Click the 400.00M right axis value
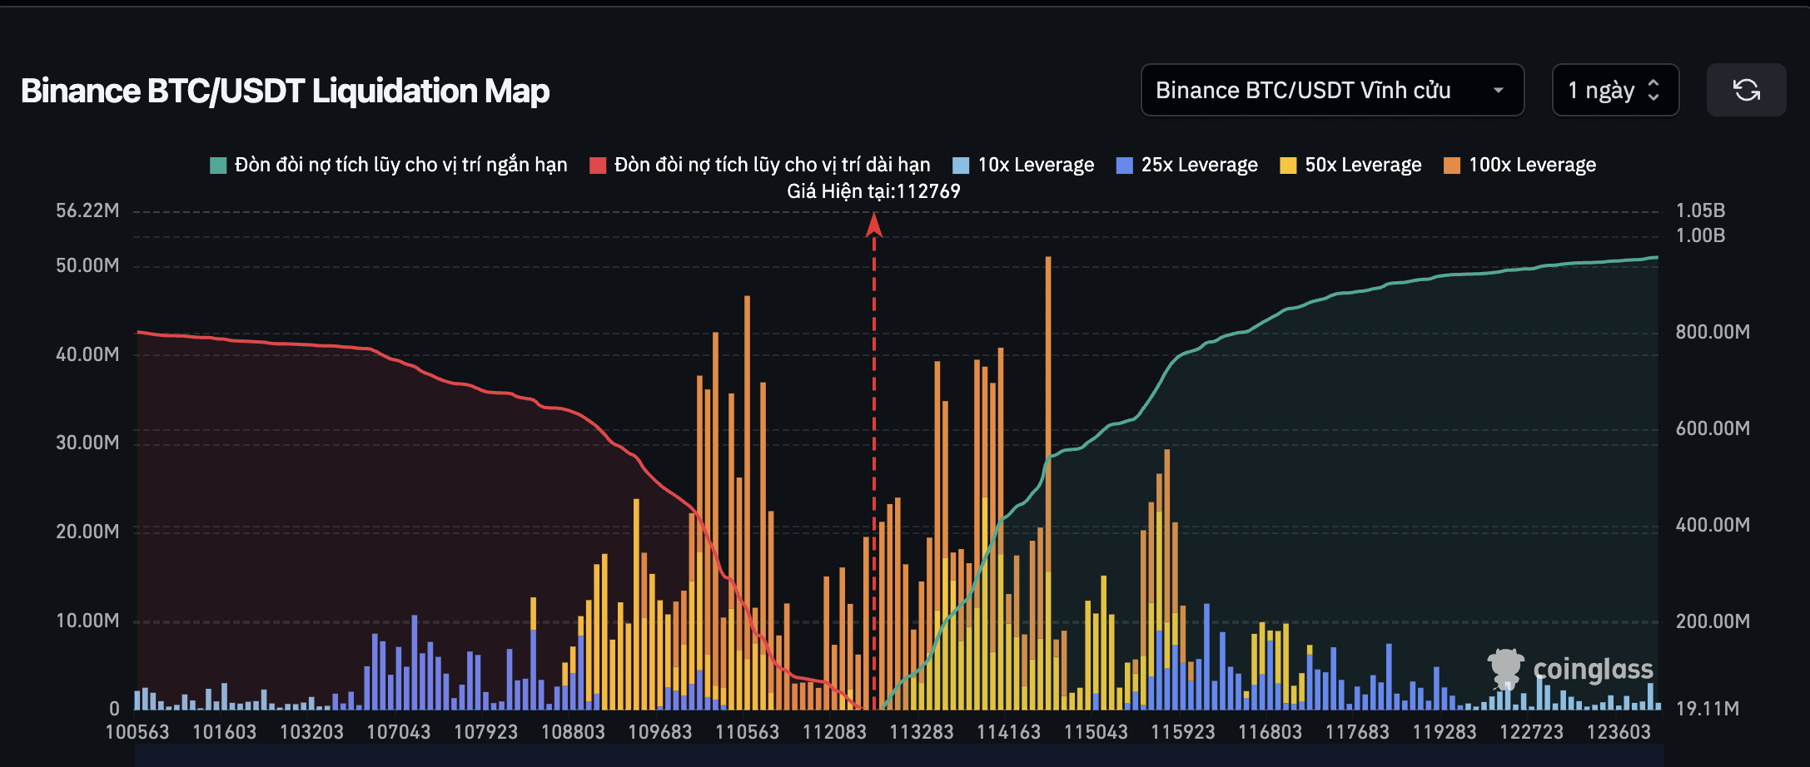This screenshot has height=767, width=1810. point(1713,525)
